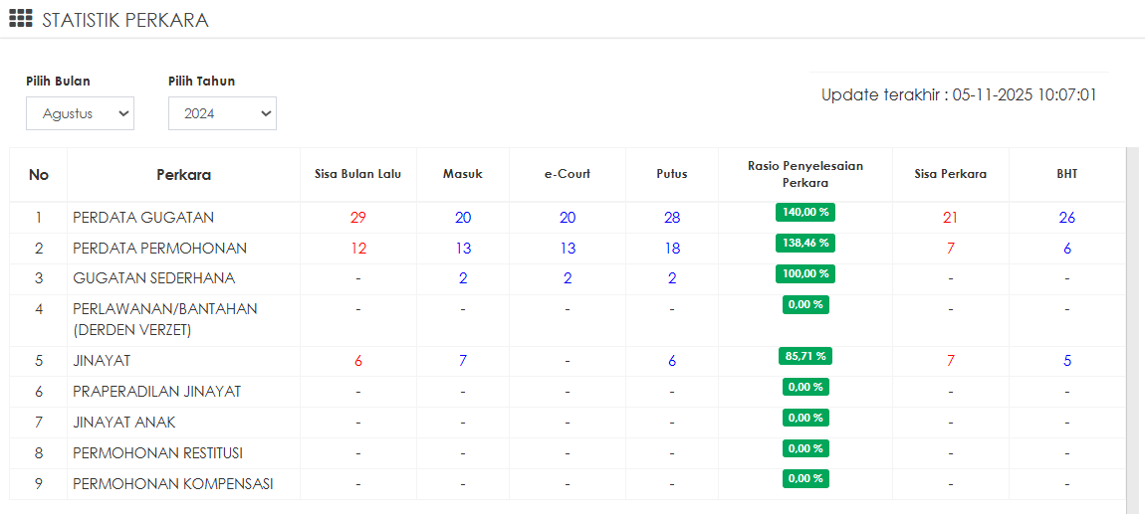Click BHT value 26 for Perdata Gugatan
The width and height of the screenshot is (1145, 514).
[1066, 218]
